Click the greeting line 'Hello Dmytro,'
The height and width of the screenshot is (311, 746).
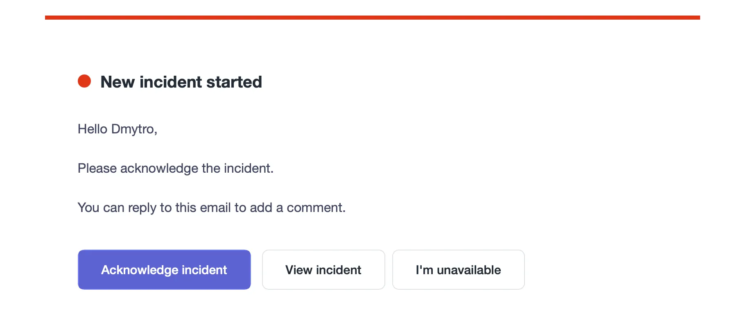[x=118, y=128]
